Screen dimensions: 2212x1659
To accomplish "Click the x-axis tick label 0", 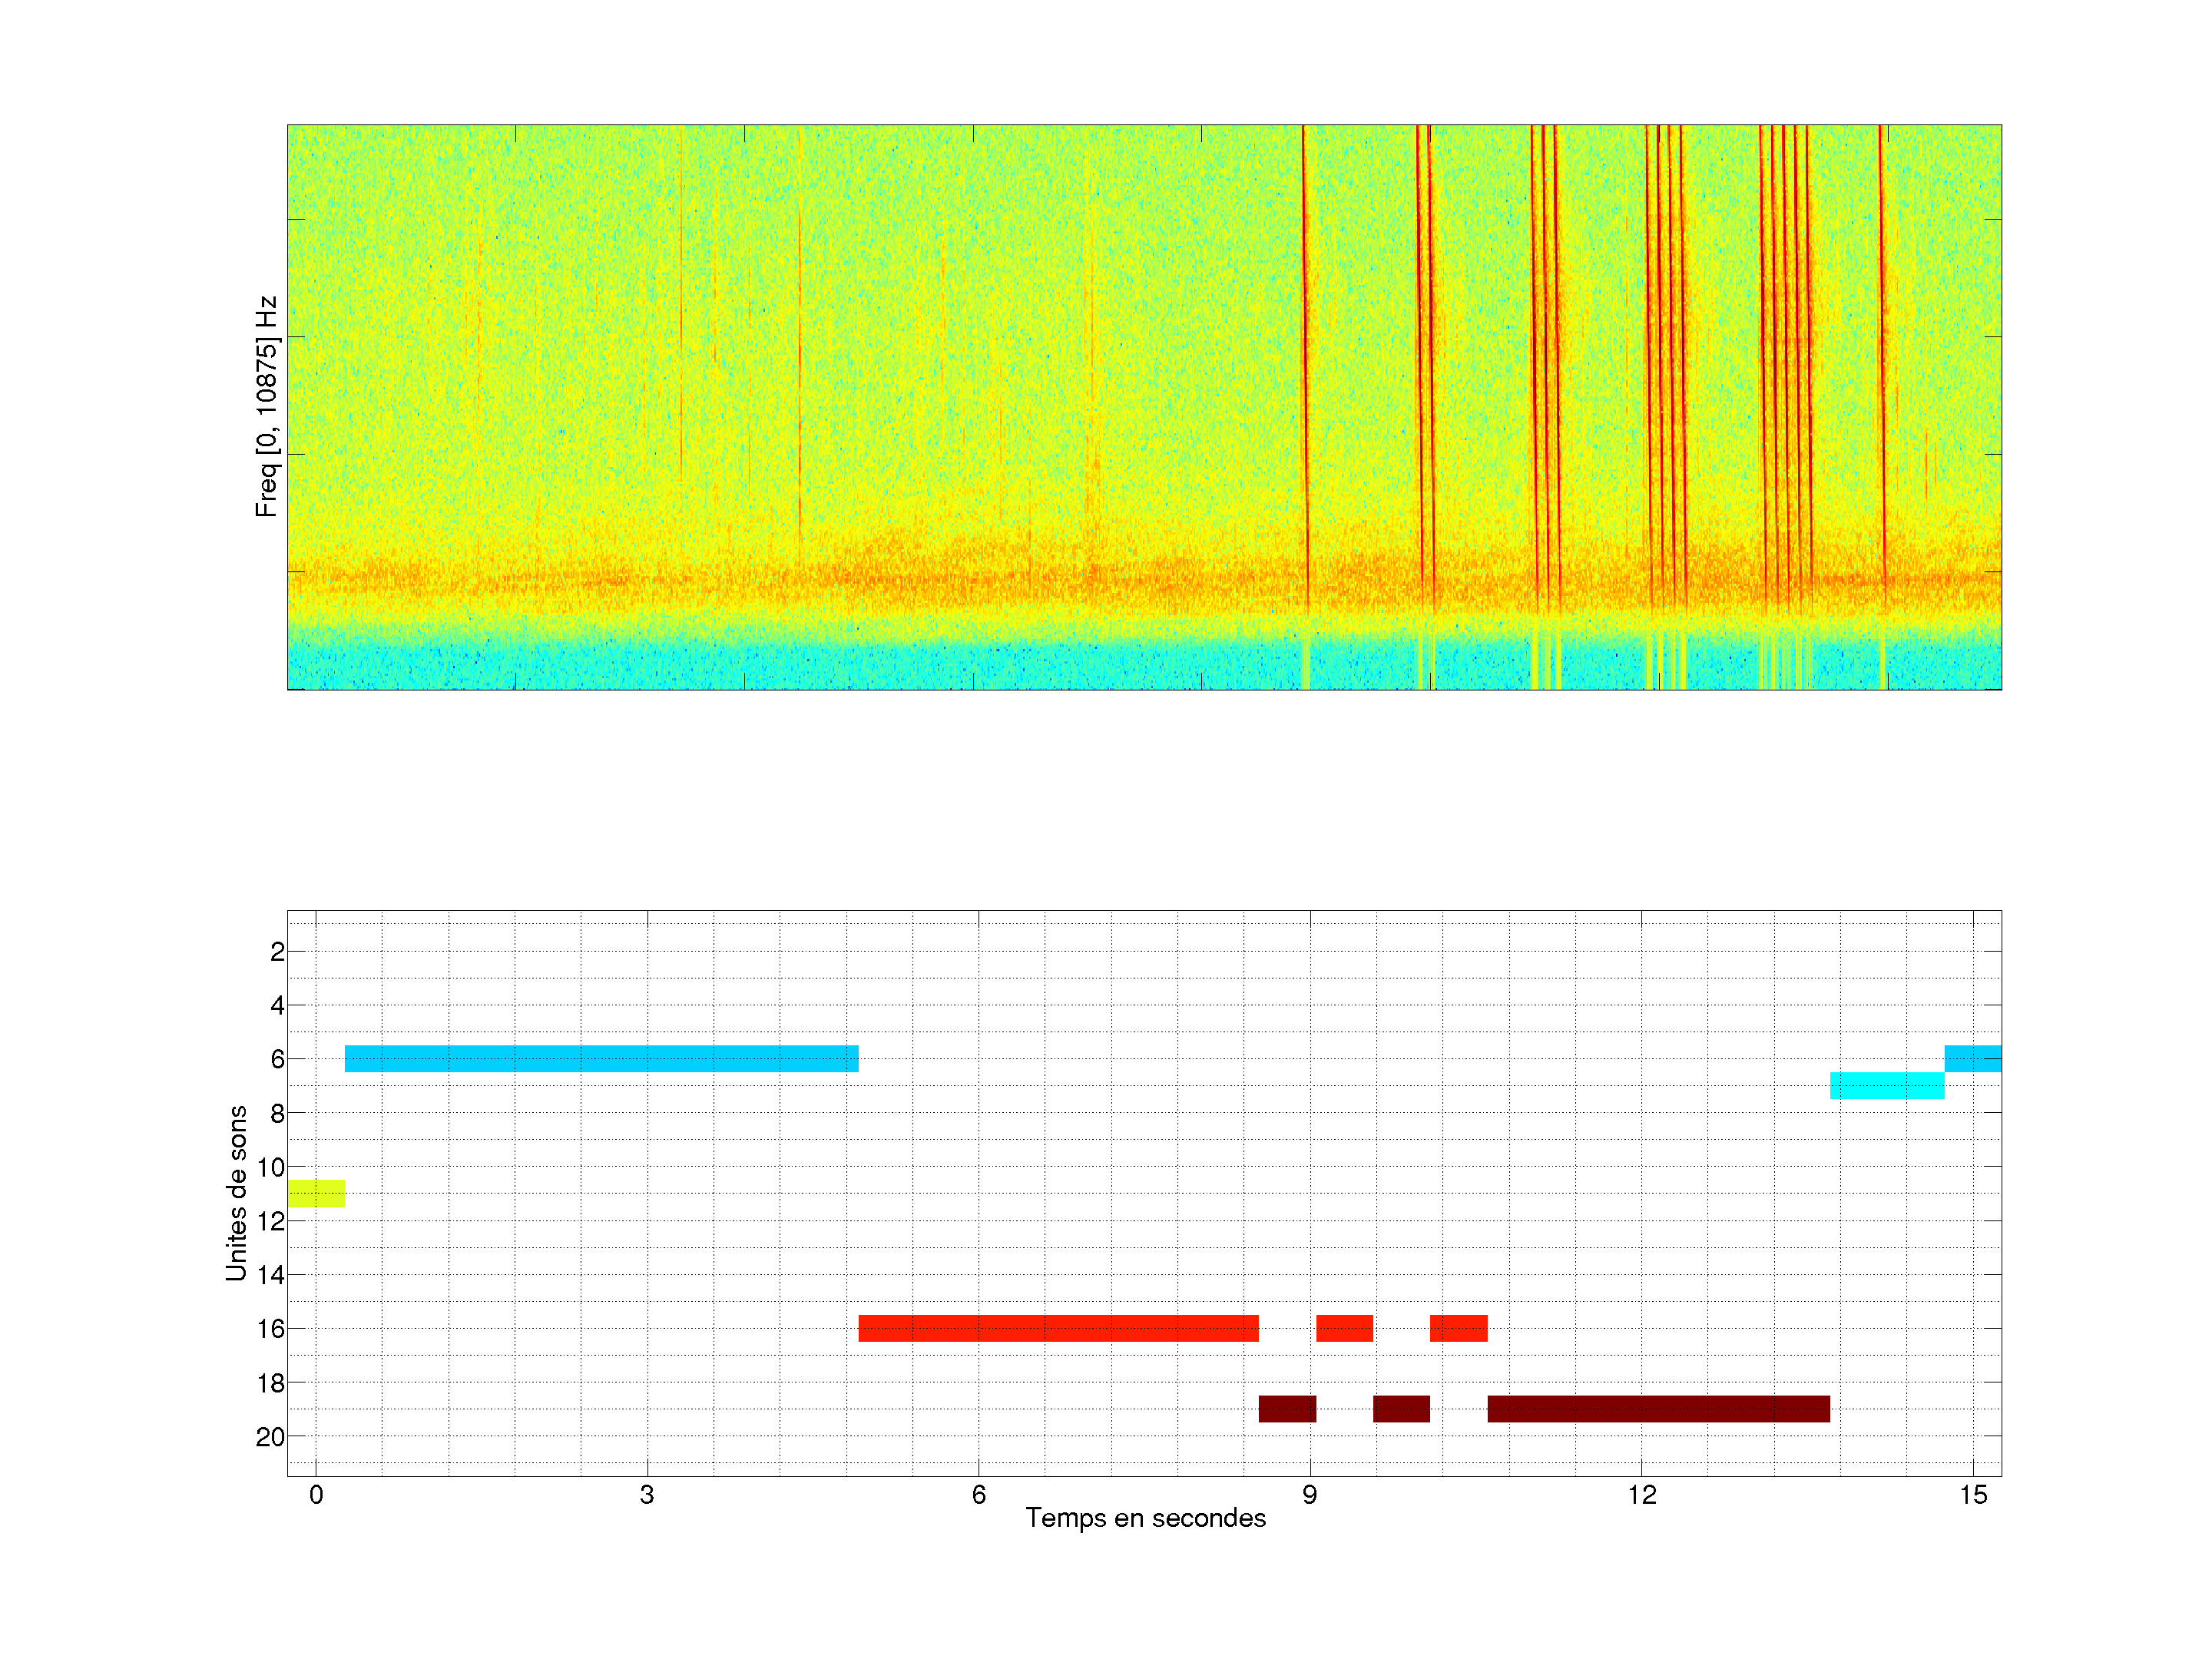I will [316, 1495].
